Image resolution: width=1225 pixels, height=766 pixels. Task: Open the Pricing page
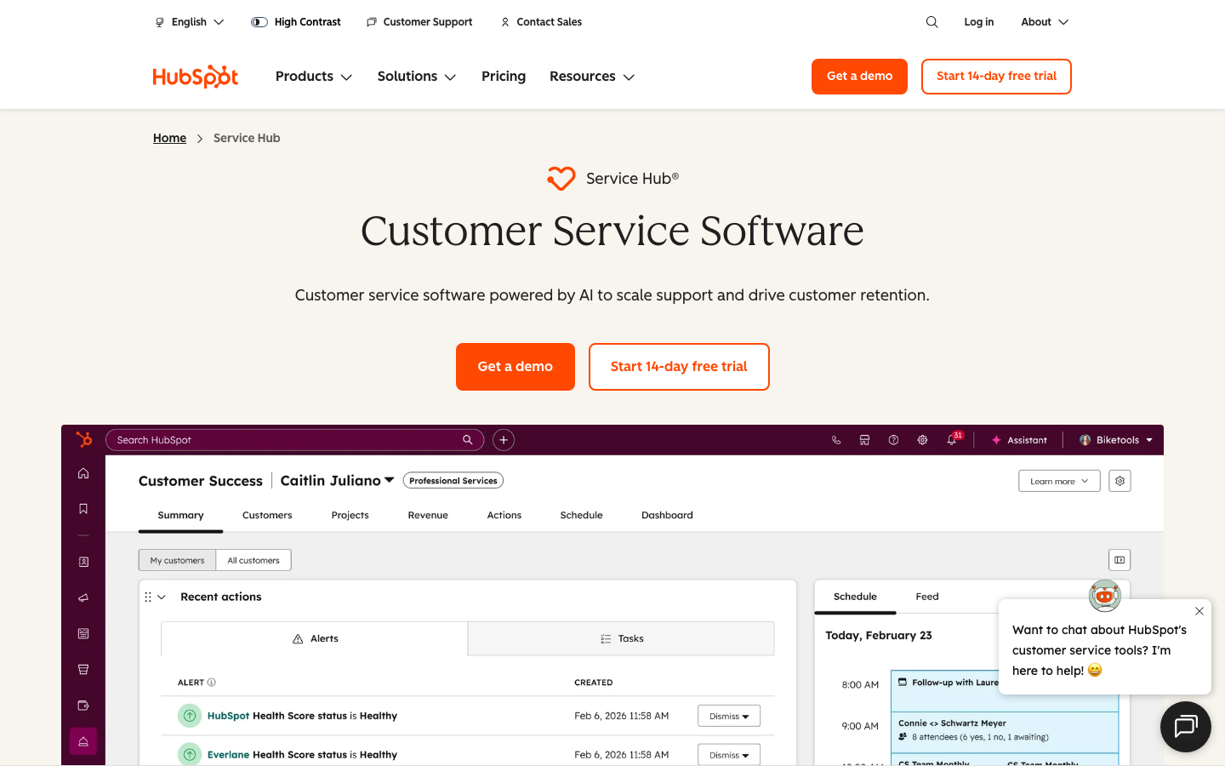[x=504, y=77]
